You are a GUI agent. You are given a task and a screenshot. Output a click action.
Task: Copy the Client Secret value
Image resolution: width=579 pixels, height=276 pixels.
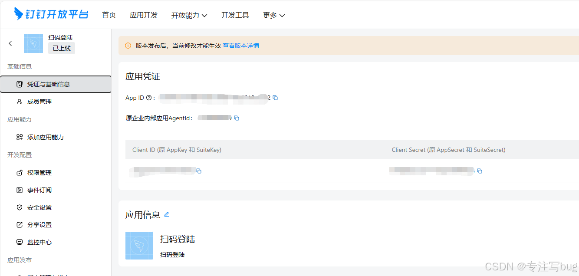pos(480,171)
